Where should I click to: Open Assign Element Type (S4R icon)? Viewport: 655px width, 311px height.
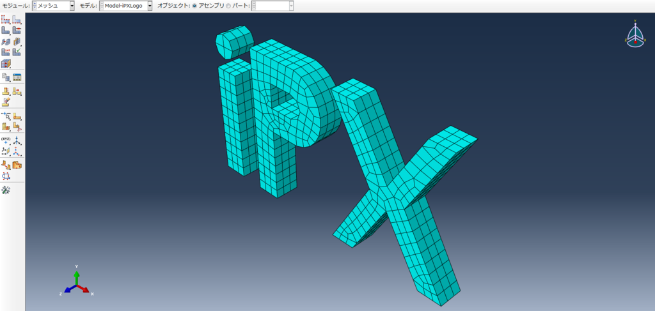pyautogui.click(x=5, y=52)
